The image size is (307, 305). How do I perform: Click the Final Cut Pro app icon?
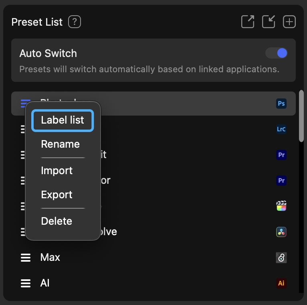point(281,206)
